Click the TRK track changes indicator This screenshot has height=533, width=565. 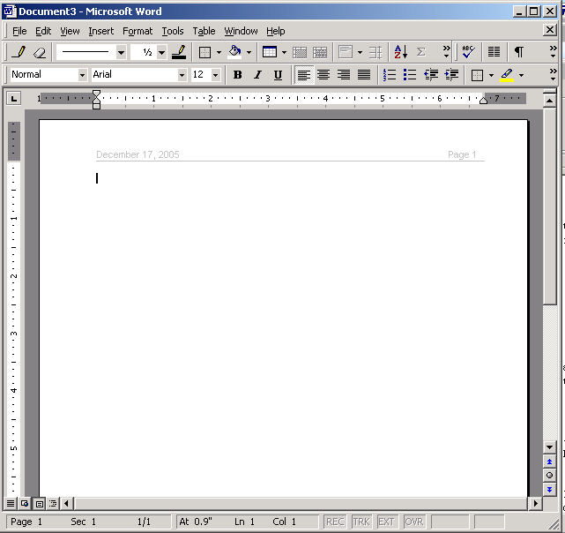click(361, 522)
